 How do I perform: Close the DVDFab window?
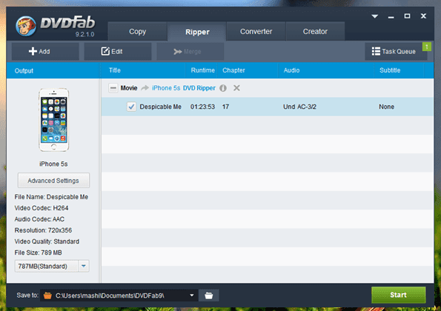[x=423, y=16]
